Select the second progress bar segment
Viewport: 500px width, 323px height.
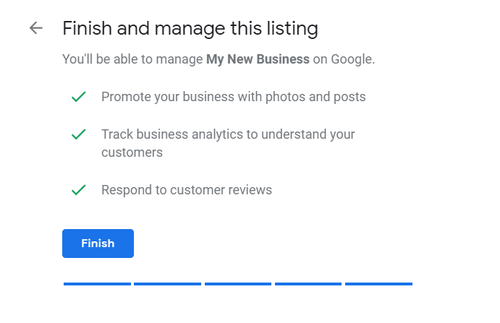pyautogui.click(x=167, y=284)
